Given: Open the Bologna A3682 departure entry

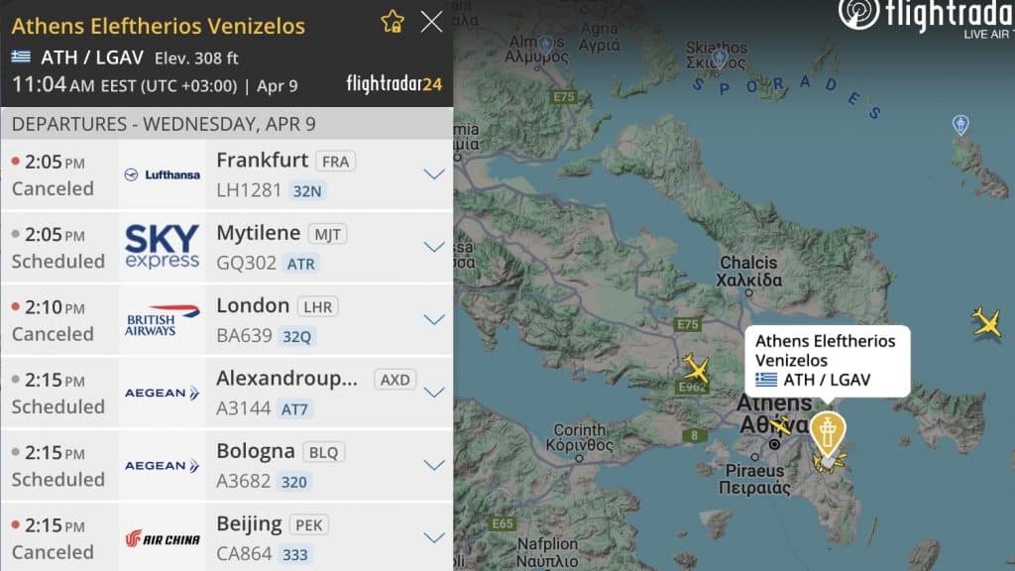Looking at the screenshot, I should tap(227, 465).
